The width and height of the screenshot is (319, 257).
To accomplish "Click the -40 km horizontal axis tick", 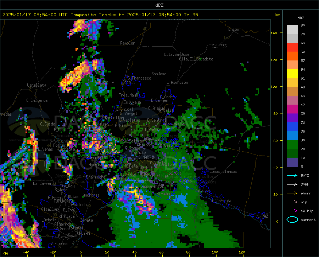I will 26,252.
